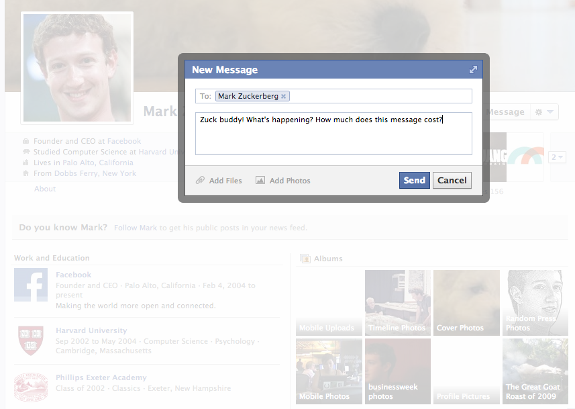Remove Mark Zuckerberg from the recipient field
This screenshot has width=575, height=409.
tap(283, 97)
